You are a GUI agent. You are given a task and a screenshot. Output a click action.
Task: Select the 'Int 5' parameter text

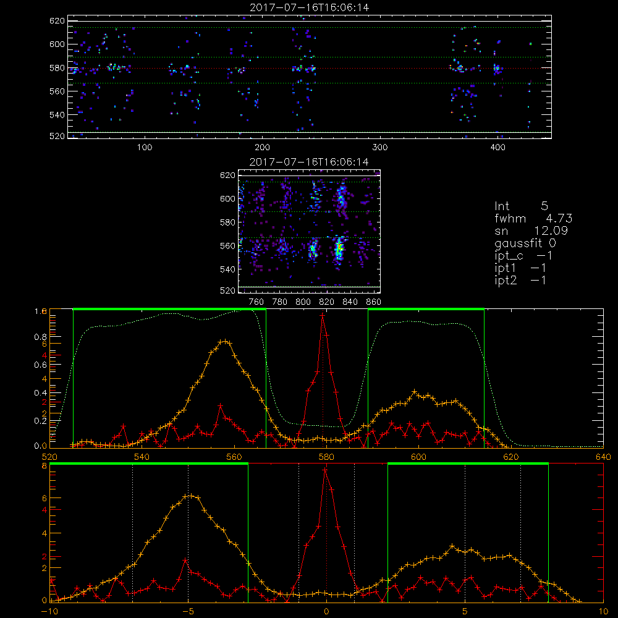coord(521,206)
